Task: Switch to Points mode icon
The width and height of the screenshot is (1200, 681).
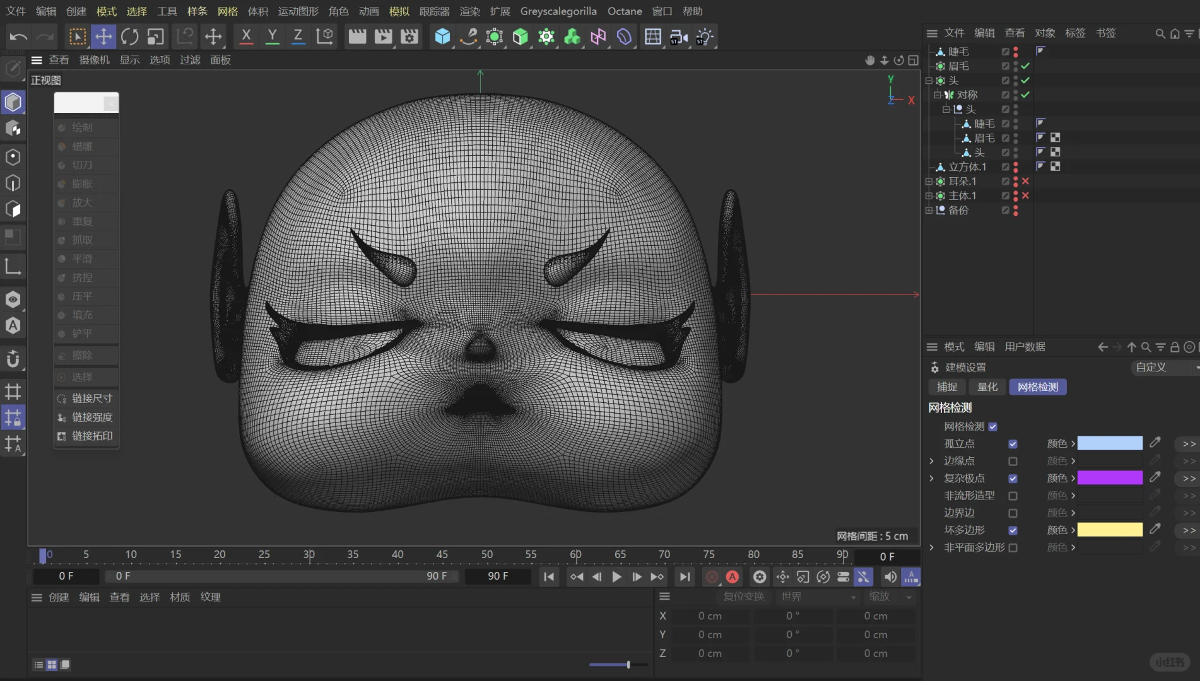Action: click(13, 156)
